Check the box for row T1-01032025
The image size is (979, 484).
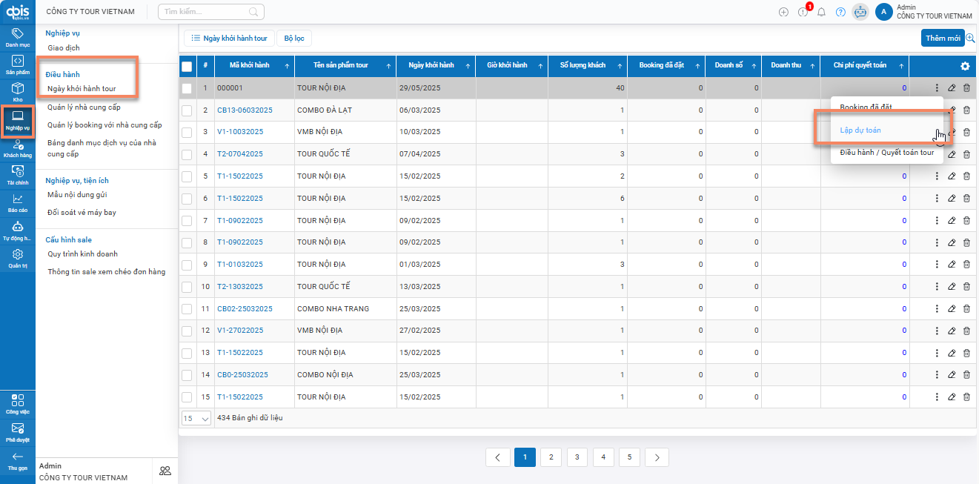coord(187,265)
